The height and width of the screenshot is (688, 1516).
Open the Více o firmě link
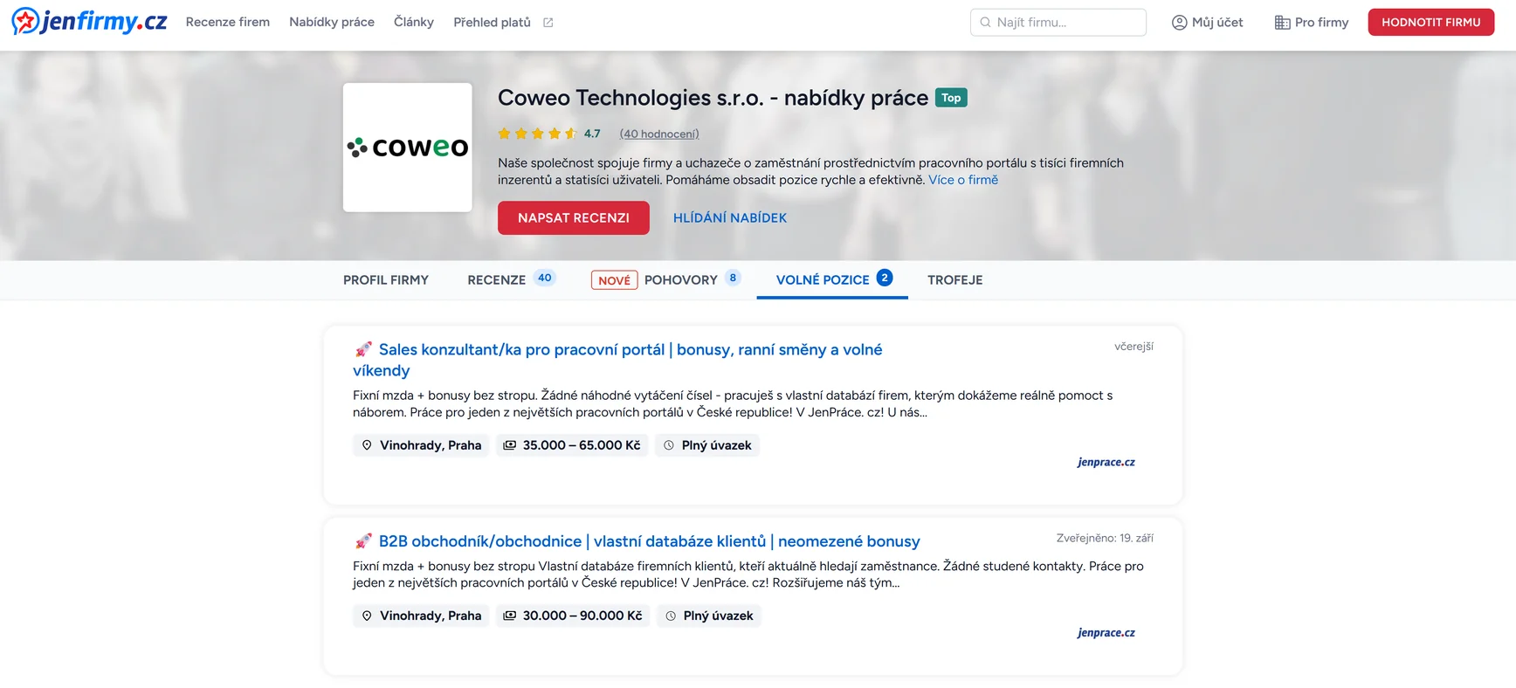click(x=963, y=180)
